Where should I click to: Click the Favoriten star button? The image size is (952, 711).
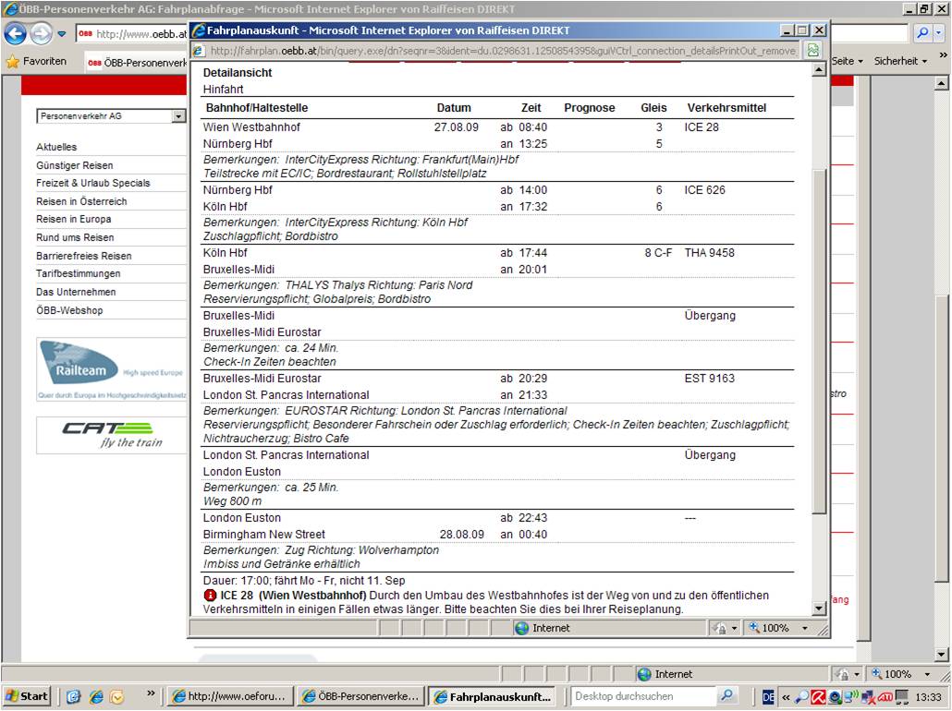36,61
